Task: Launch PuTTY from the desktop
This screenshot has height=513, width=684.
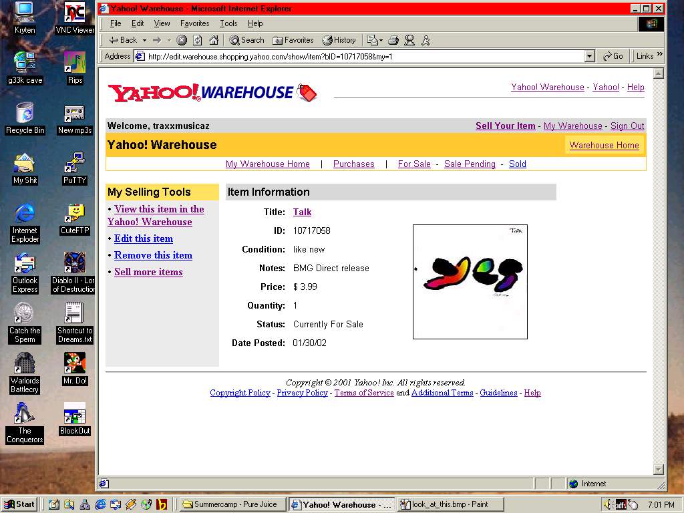Action: (x=75, y=168)
